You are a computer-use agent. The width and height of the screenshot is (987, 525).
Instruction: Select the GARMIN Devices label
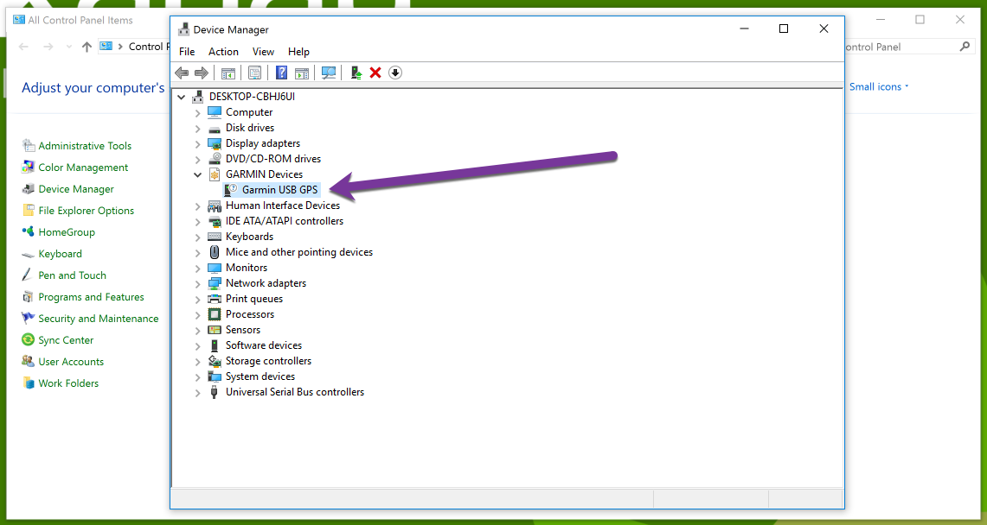coord(265,174)
